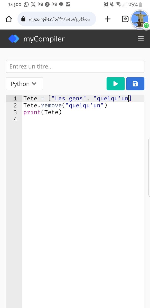Click line number 2 in the gutter
150x308 pixels.
tap(15, 105)
